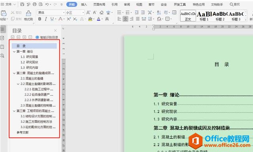Image resolution: width=253 pixels, height=152 pixels.
Task: Collapse the 2.2 混凝土裂缝的影响因 node
Action: [18, 84]
